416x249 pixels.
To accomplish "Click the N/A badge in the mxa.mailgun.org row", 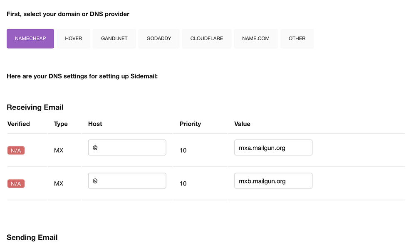I will click(16, 151).
